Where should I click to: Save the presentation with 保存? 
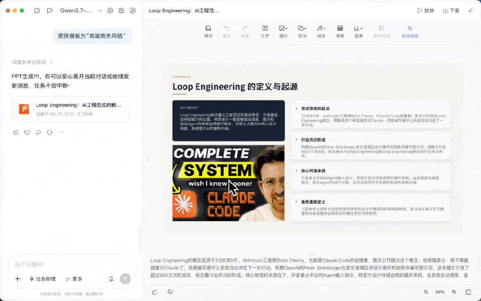pos(208,32)
